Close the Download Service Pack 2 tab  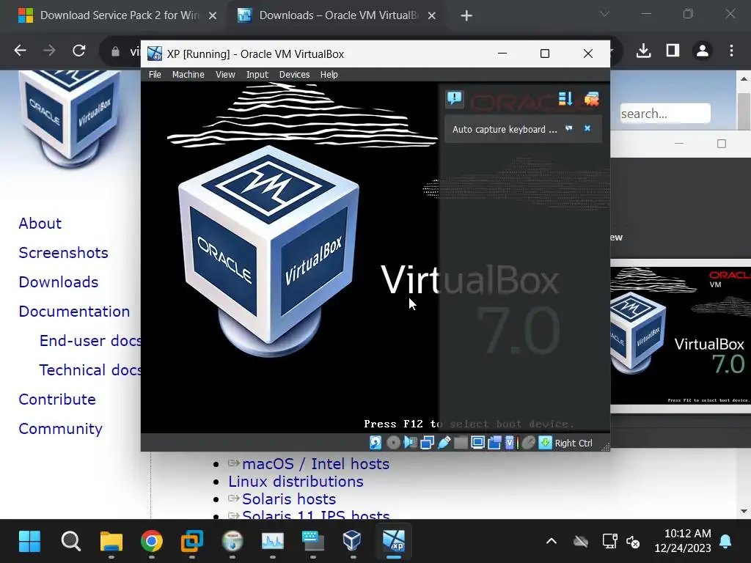pyautogui.click(x=213, y=16)
